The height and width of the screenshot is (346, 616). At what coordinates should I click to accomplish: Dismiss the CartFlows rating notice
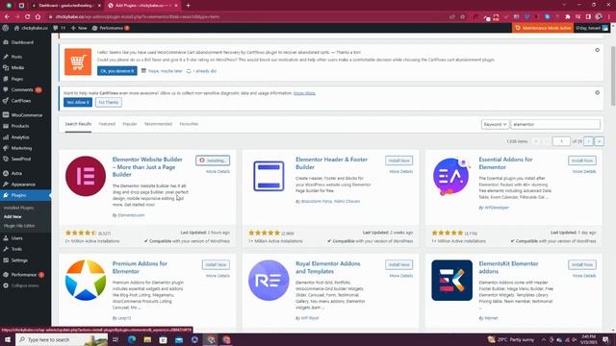pyautogui.click(x=597, y=50)
